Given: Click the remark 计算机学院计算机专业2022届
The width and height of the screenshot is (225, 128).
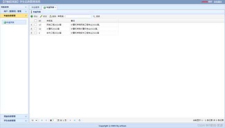Looking at the screenshot, I should coord(84,29).
